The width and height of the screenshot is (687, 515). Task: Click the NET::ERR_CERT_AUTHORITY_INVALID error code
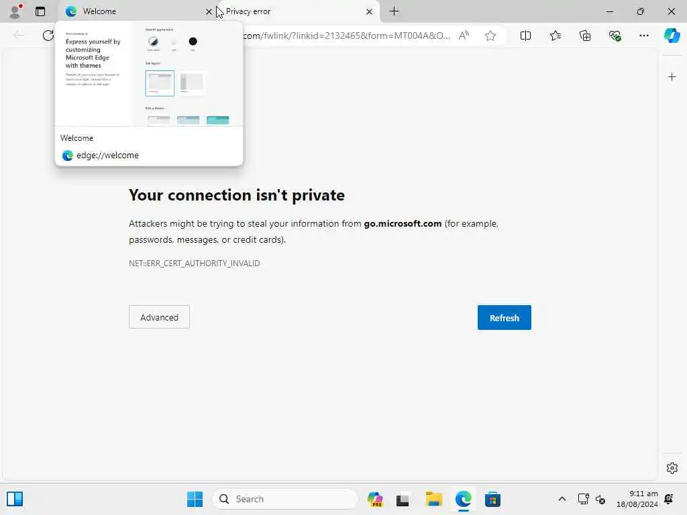194,263
